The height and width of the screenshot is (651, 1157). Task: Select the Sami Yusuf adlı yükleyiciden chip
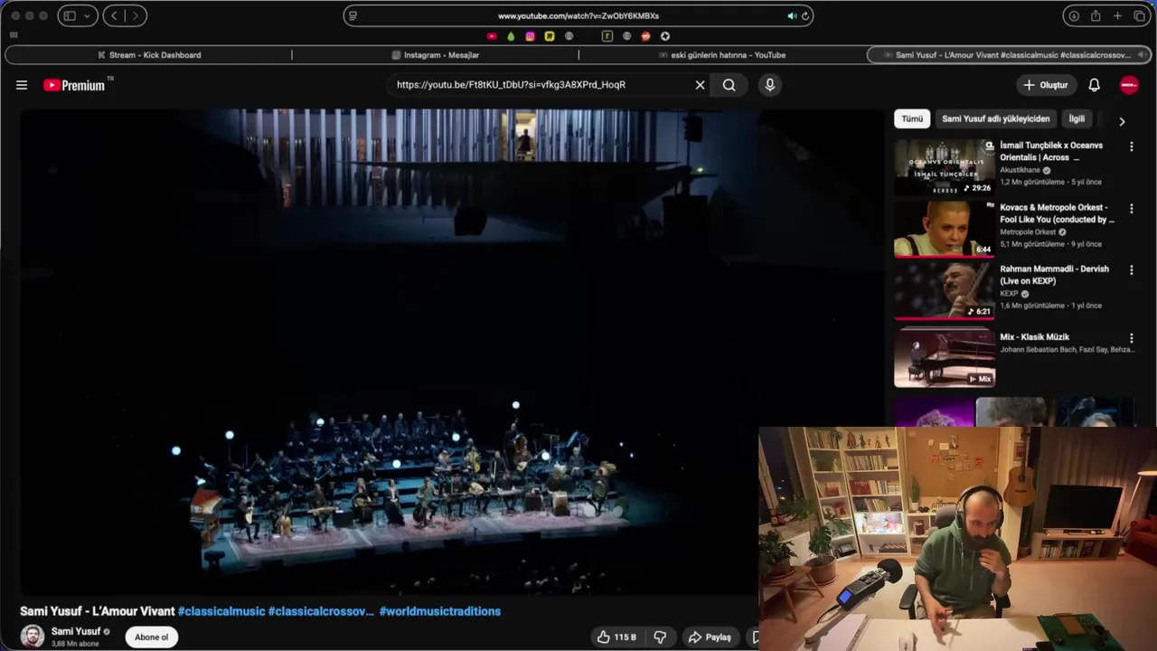click(995, 118)
